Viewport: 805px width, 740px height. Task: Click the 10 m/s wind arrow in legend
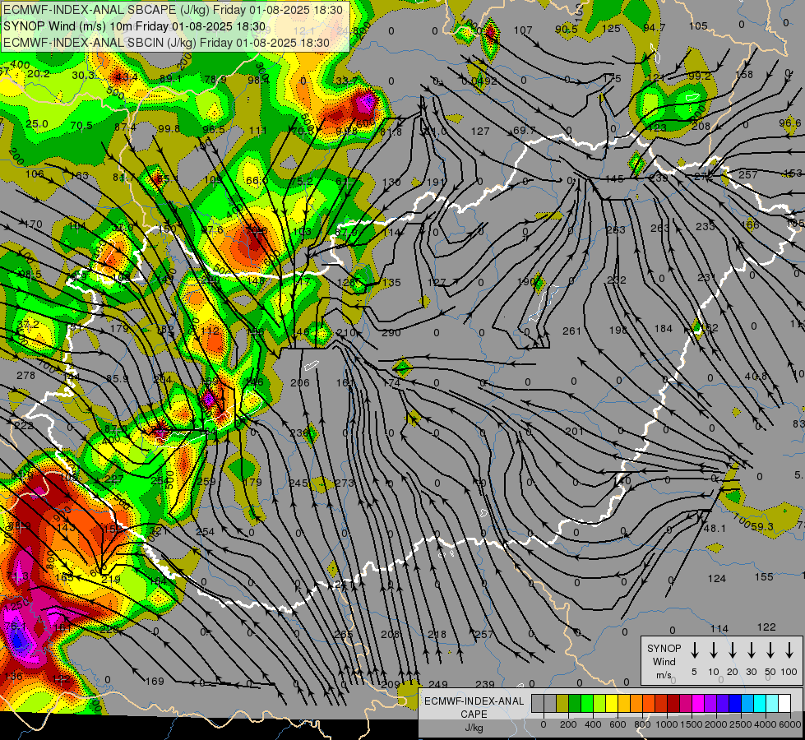coord(713,650)
